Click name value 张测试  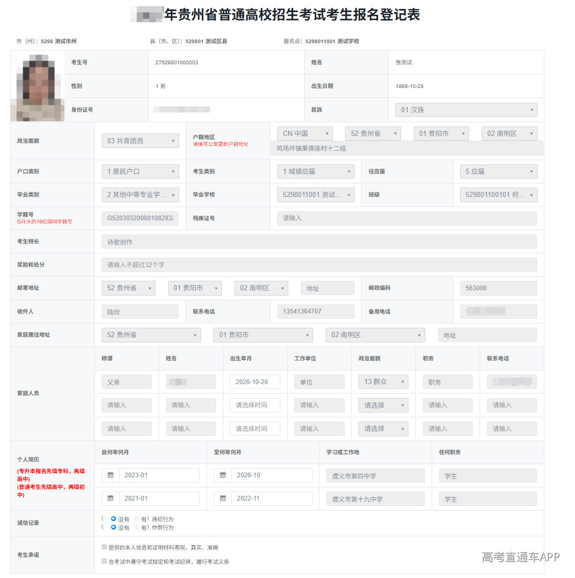pyautogui.click(x=404, y=62)
